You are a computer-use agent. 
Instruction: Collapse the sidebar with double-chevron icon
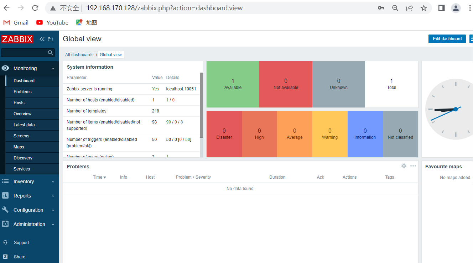point(42,39)
